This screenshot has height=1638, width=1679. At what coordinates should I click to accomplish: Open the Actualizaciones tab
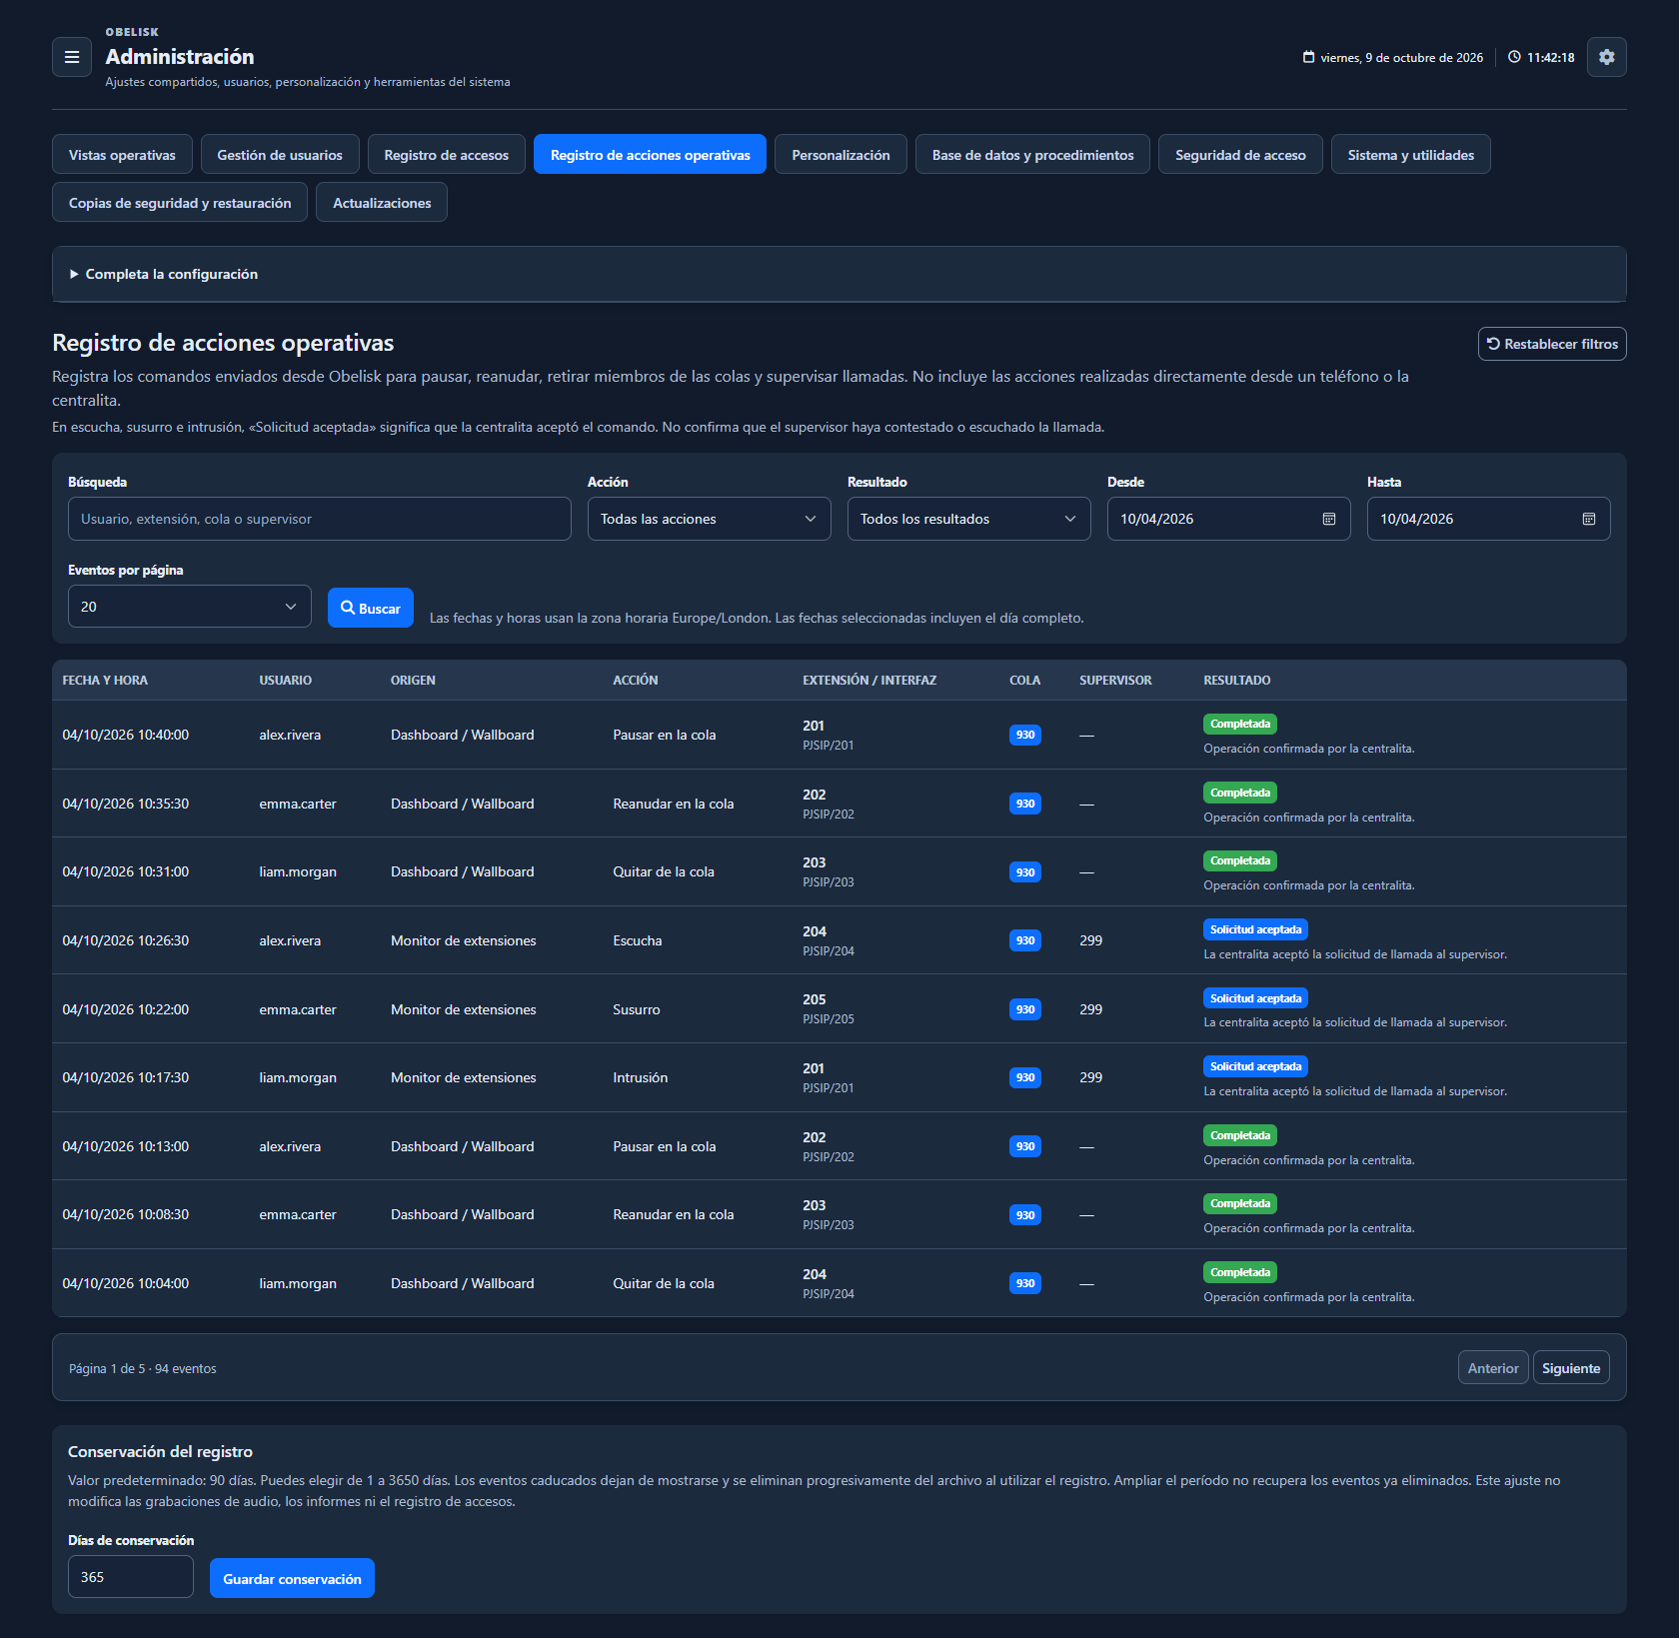[x=382, y=203]
